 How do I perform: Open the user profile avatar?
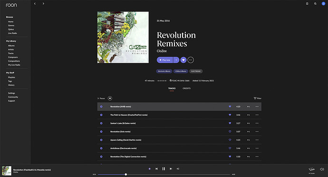coord(323,3)
